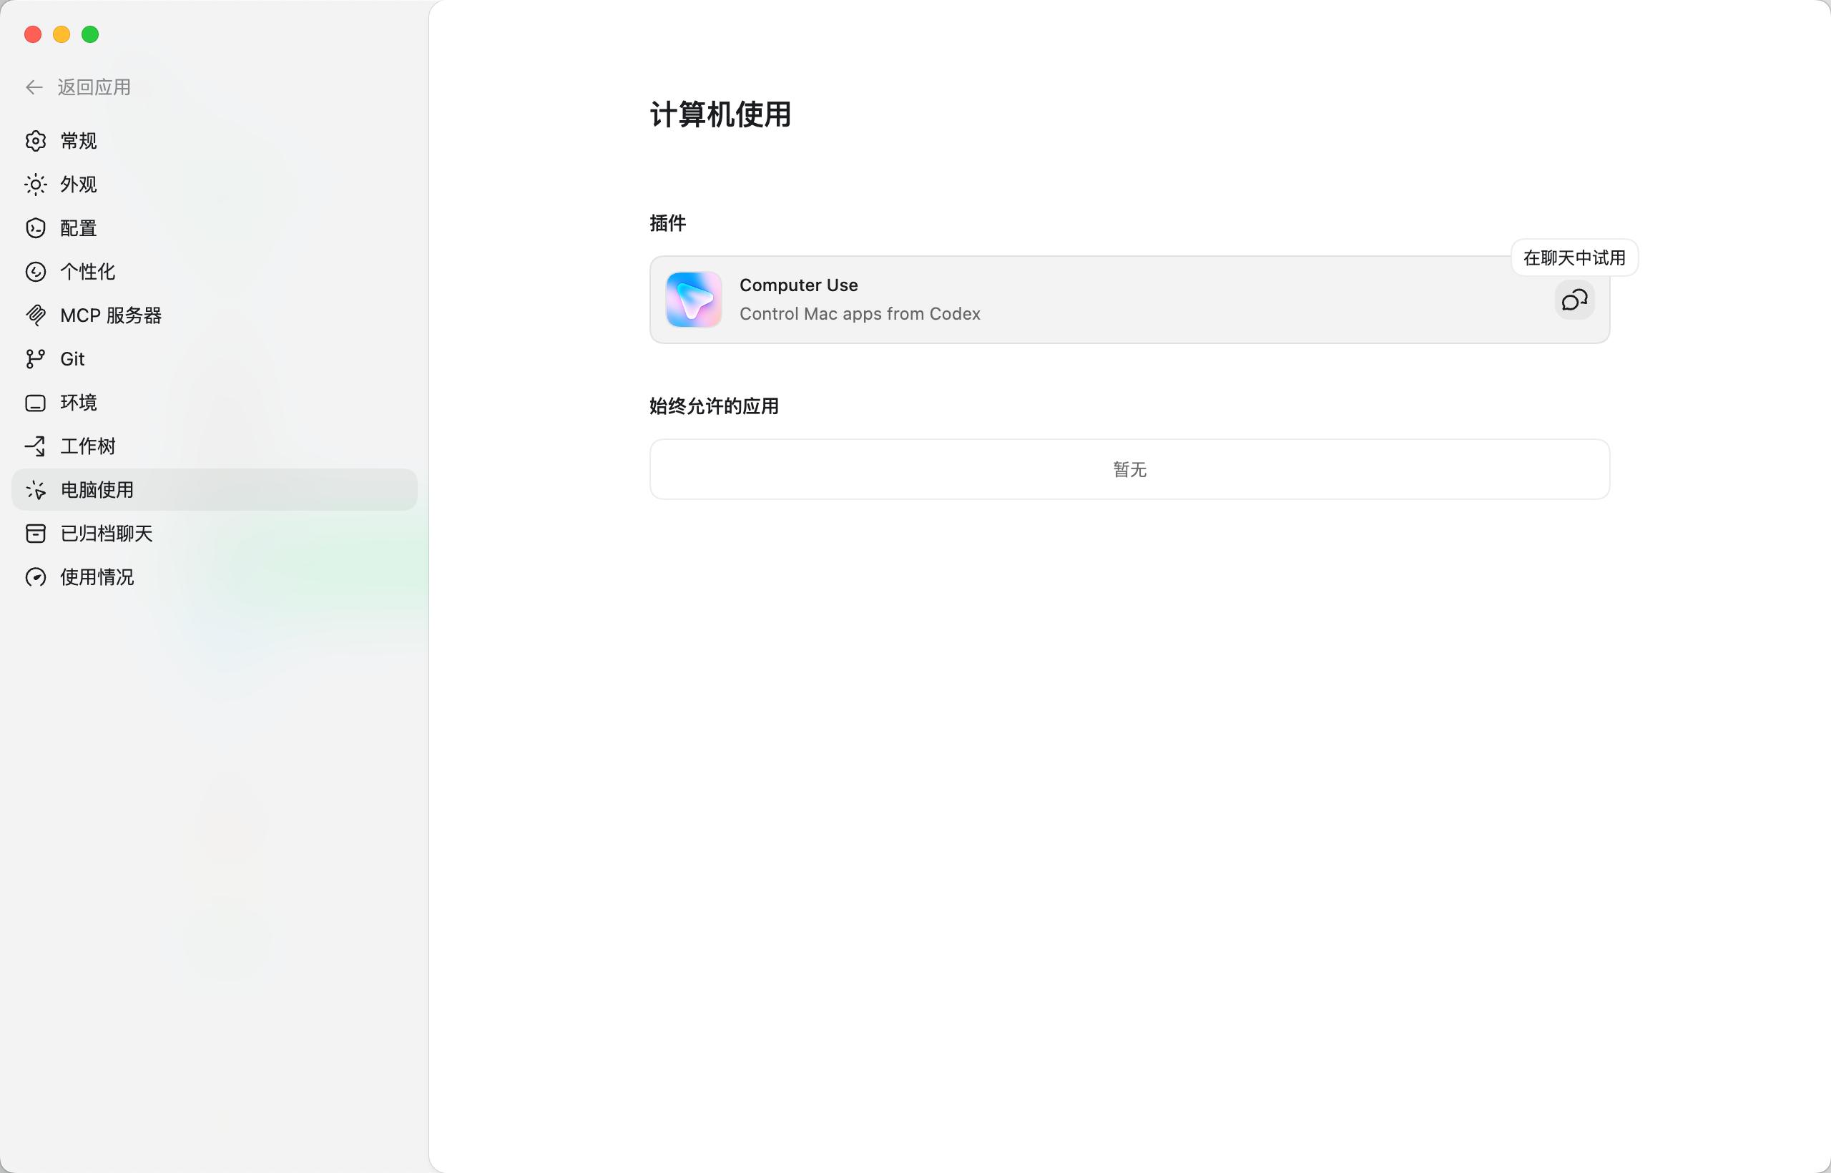Image resolution: width=1831 pixels, height=1173 pixels.
Task: Open the 使用情况 settings page
Action: (97, 576)
